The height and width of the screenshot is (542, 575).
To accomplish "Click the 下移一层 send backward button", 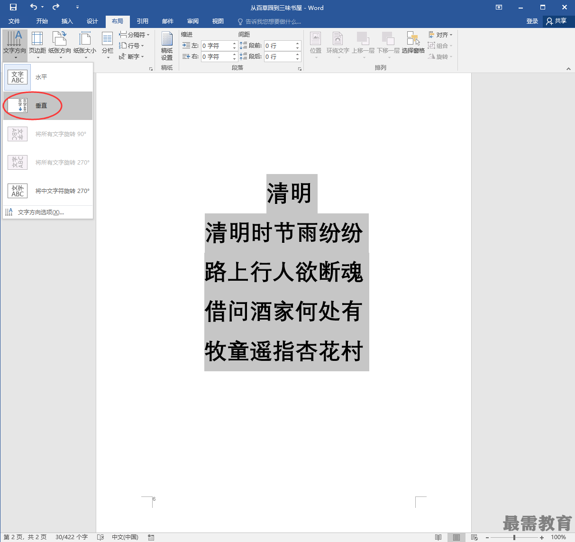I will click(x=388, y=45).
